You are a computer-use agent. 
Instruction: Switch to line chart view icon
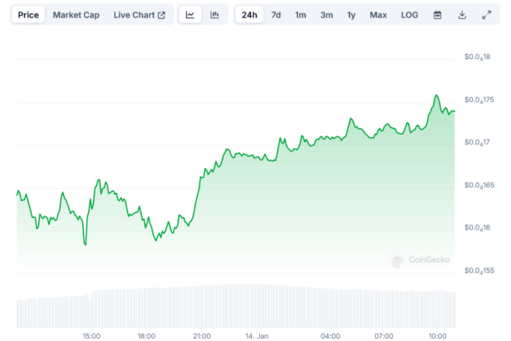[x=190, y=15]
